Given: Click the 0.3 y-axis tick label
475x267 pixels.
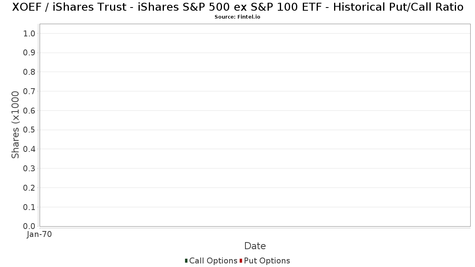Looking at the screenshot, I should pos(30,169).
